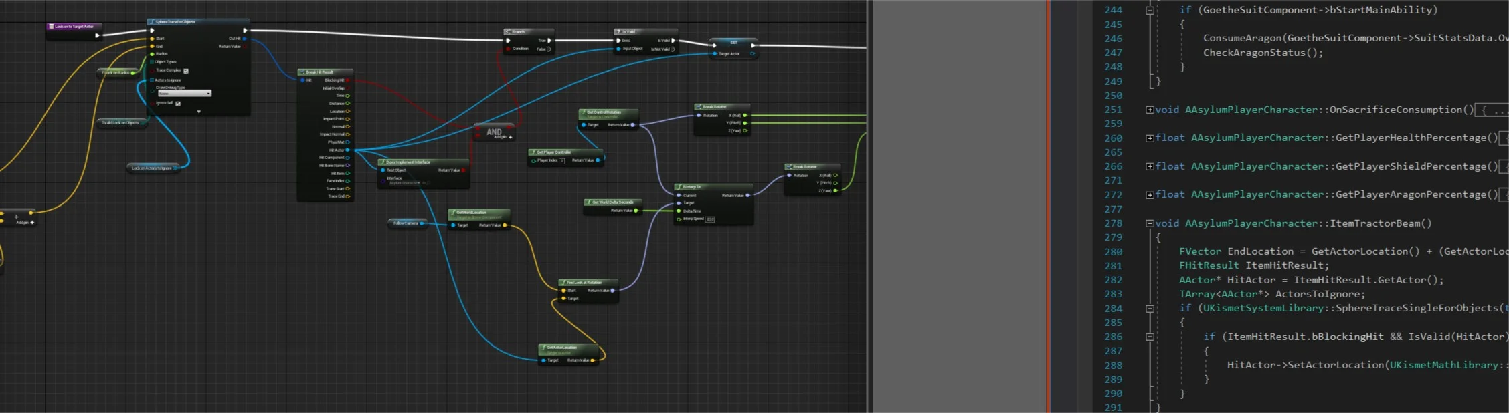Click the Is Valid node question-mark icon
The width and height of the screenshot is (1509, 413).
(x=619, y=32)
